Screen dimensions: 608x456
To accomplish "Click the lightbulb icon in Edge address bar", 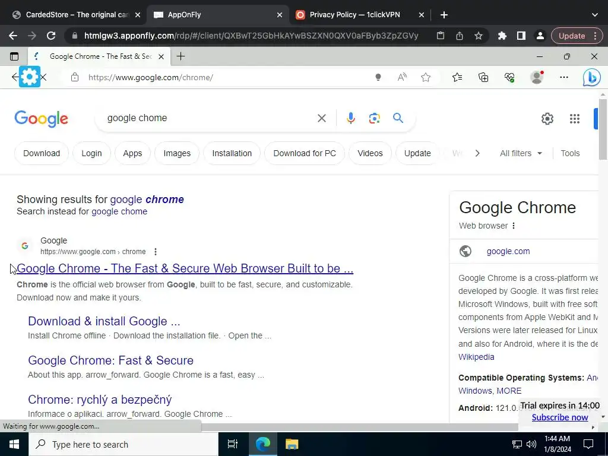I will point(378,78).
